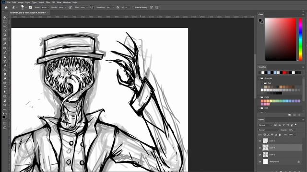Open the Edit Toolbar three-dots button
The image size is (307, 172).
coord(5,109)
